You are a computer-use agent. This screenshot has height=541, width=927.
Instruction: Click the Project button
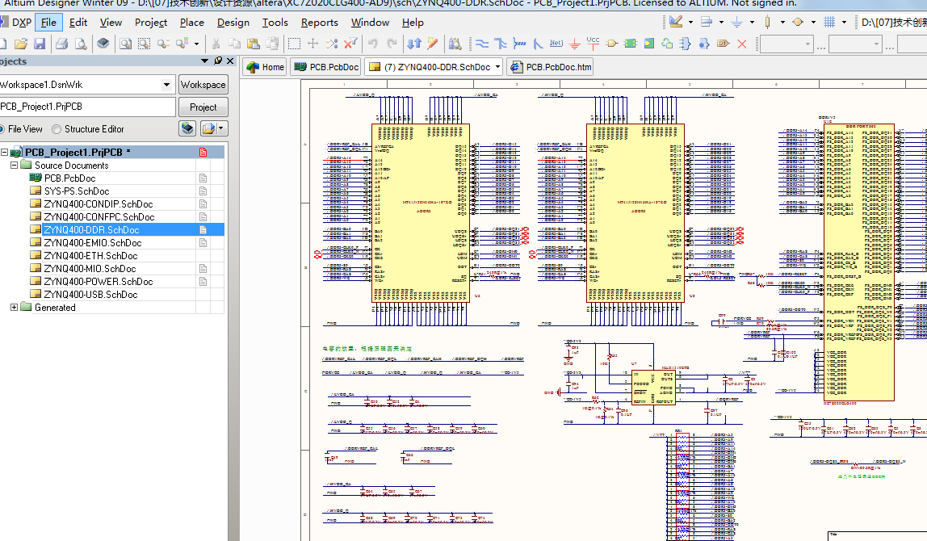coord(203,107)
